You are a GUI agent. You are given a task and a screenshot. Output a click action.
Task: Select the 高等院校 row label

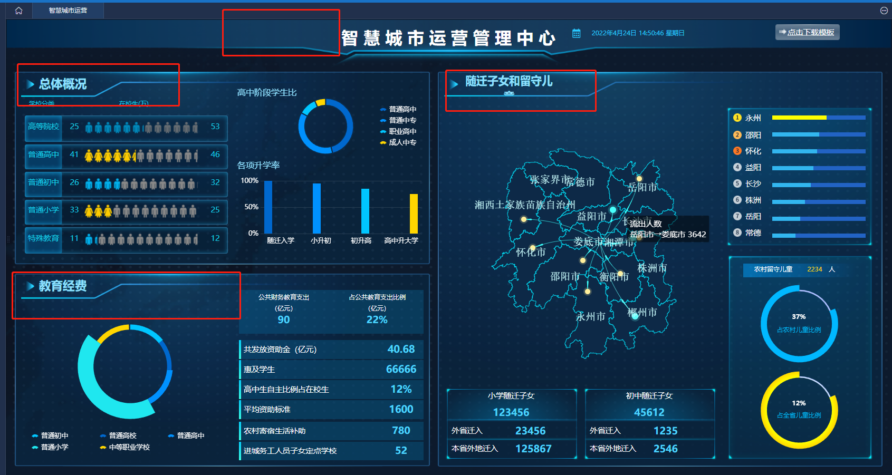click(x=43, y=127)
